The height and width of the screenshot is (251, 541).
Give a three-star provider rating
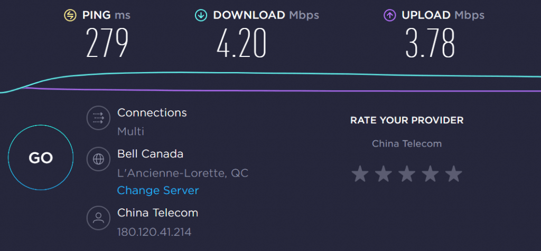pos(407,174)
